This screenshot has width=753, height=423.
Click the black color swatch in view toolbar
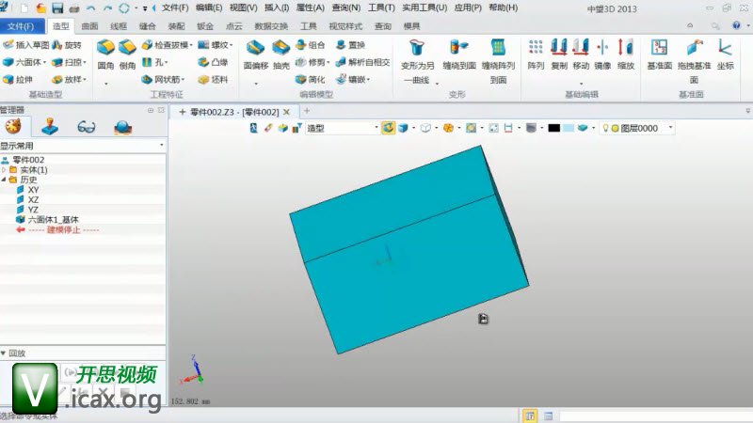tap(553, 128)
